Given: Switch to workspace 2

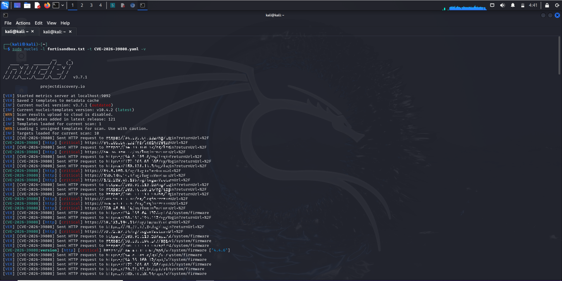Looking at the screenshot, I should pos(82,5).
